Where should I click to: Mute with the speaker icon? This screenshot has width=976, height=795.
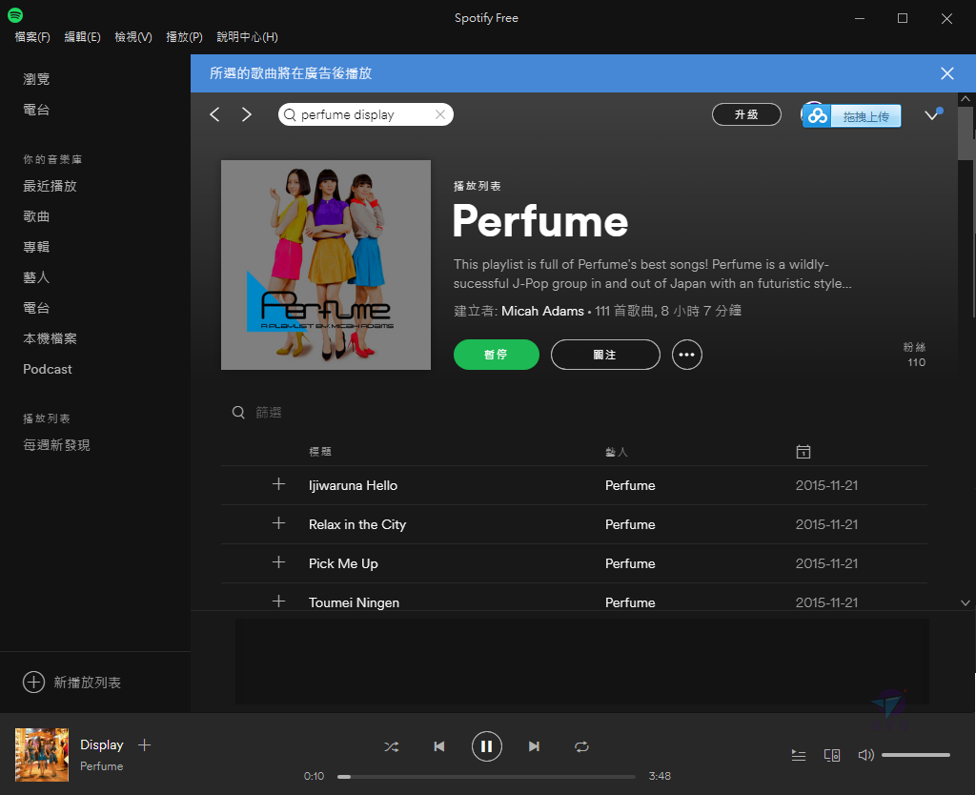click(x=865, y=755)
